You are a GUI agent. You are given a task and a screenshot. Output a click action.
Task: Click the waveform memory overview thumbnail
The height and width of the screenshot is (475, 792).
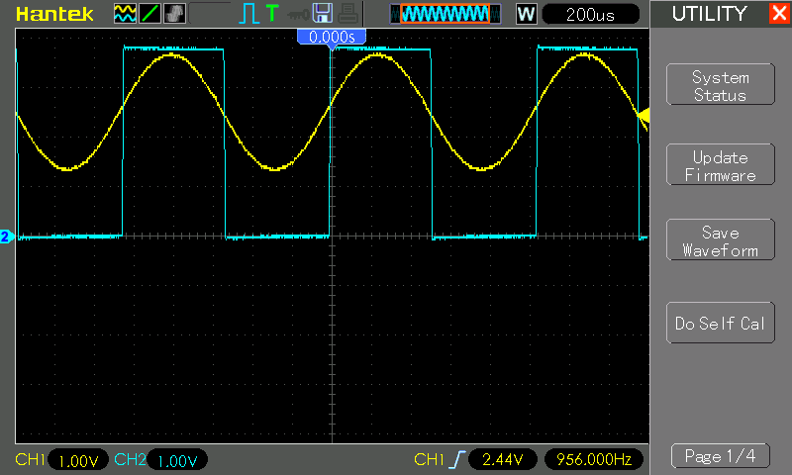pos(445,14)
